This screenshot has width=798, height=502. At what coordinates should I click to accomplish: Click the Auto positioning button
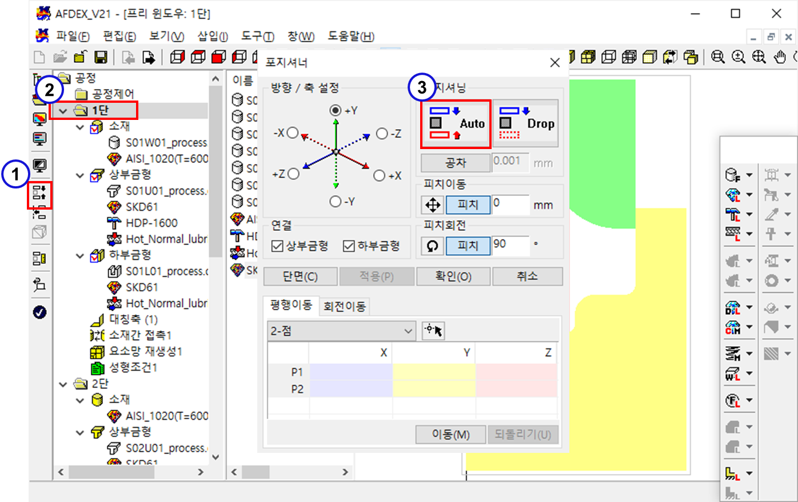(x=456, y=124)
